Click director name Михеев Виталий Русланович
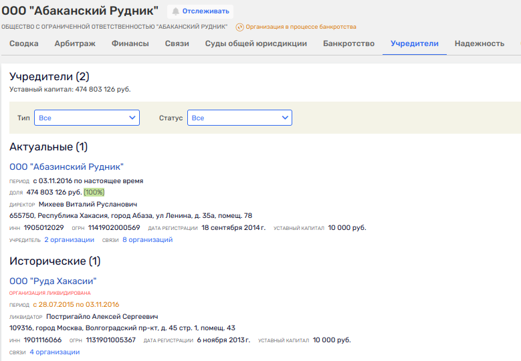Viewport: 521px width, 361px height. click(x=88, y=205)
